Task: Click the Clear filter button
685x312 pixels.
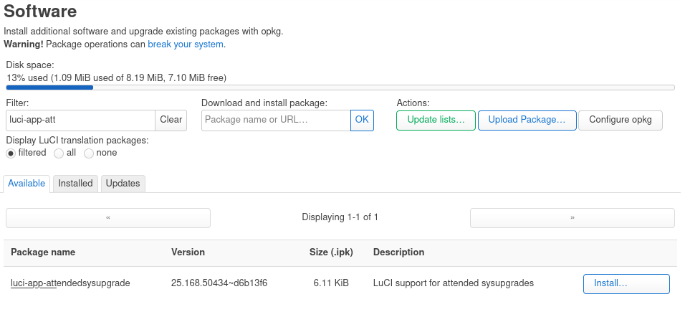Action: point(171,120)
